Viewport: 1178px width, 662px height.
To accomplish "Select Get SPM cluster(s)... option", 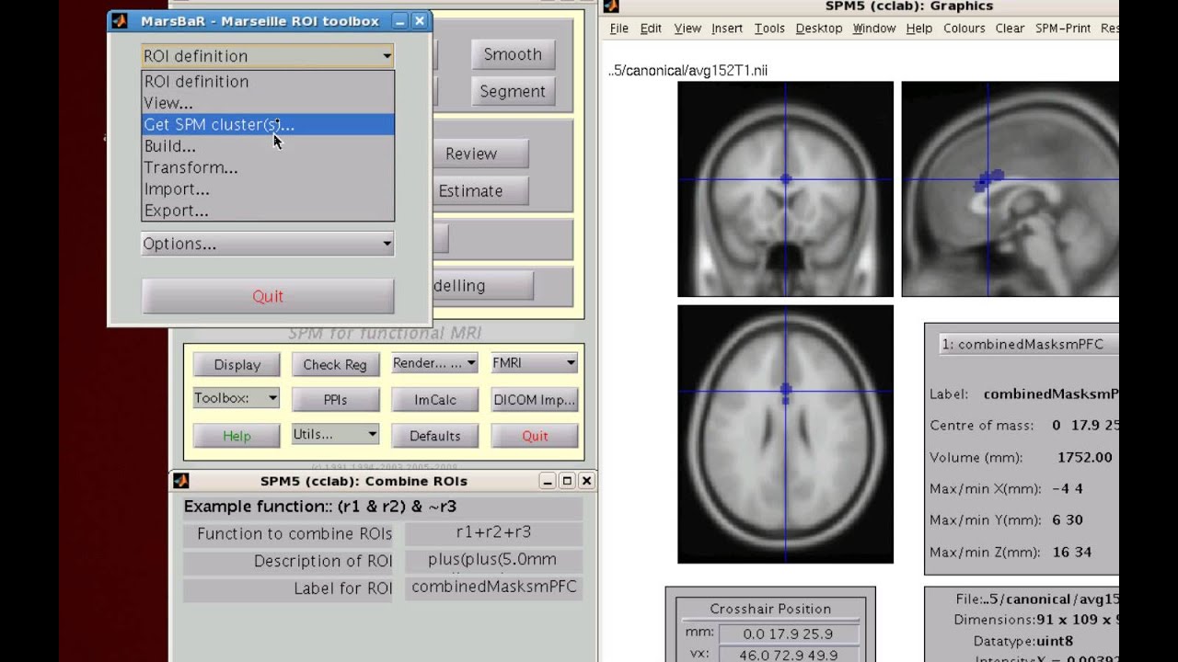I will 268,124.
